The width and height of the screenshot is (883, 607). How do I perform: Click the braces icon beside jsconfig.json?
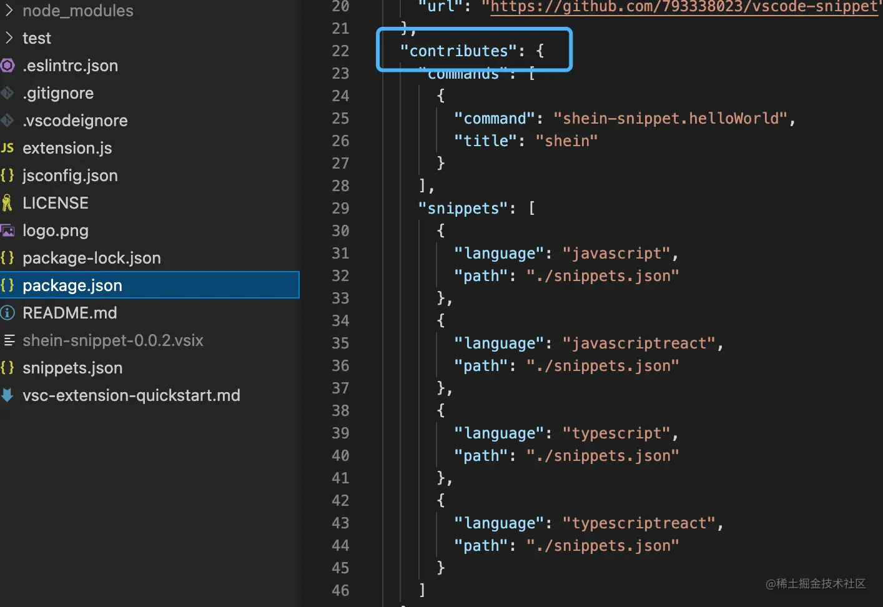pyautogui.click(x=7, y=175)
